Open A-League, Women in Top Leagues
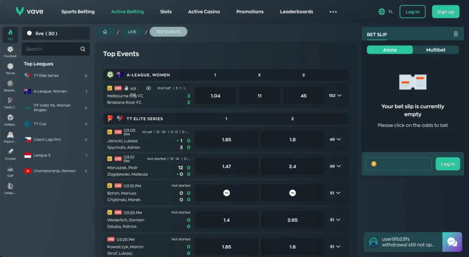469x257 pixels. (x=55, y=91)
